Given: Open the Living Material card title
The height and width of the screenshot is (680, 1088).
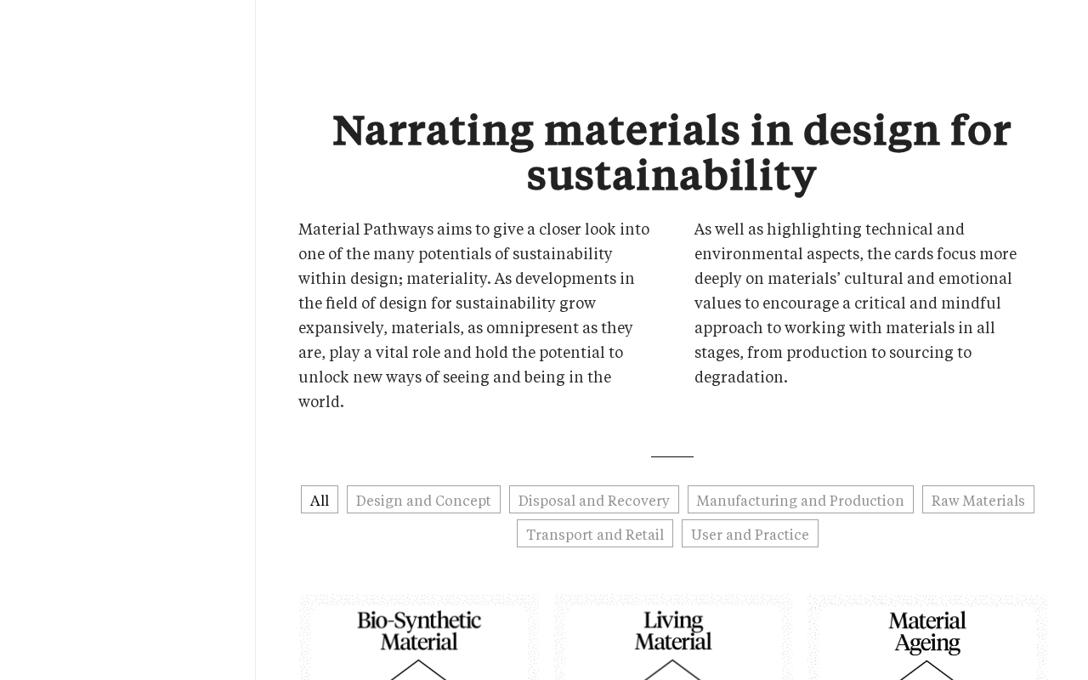Looking at the screenshot, I should (673, 631).
